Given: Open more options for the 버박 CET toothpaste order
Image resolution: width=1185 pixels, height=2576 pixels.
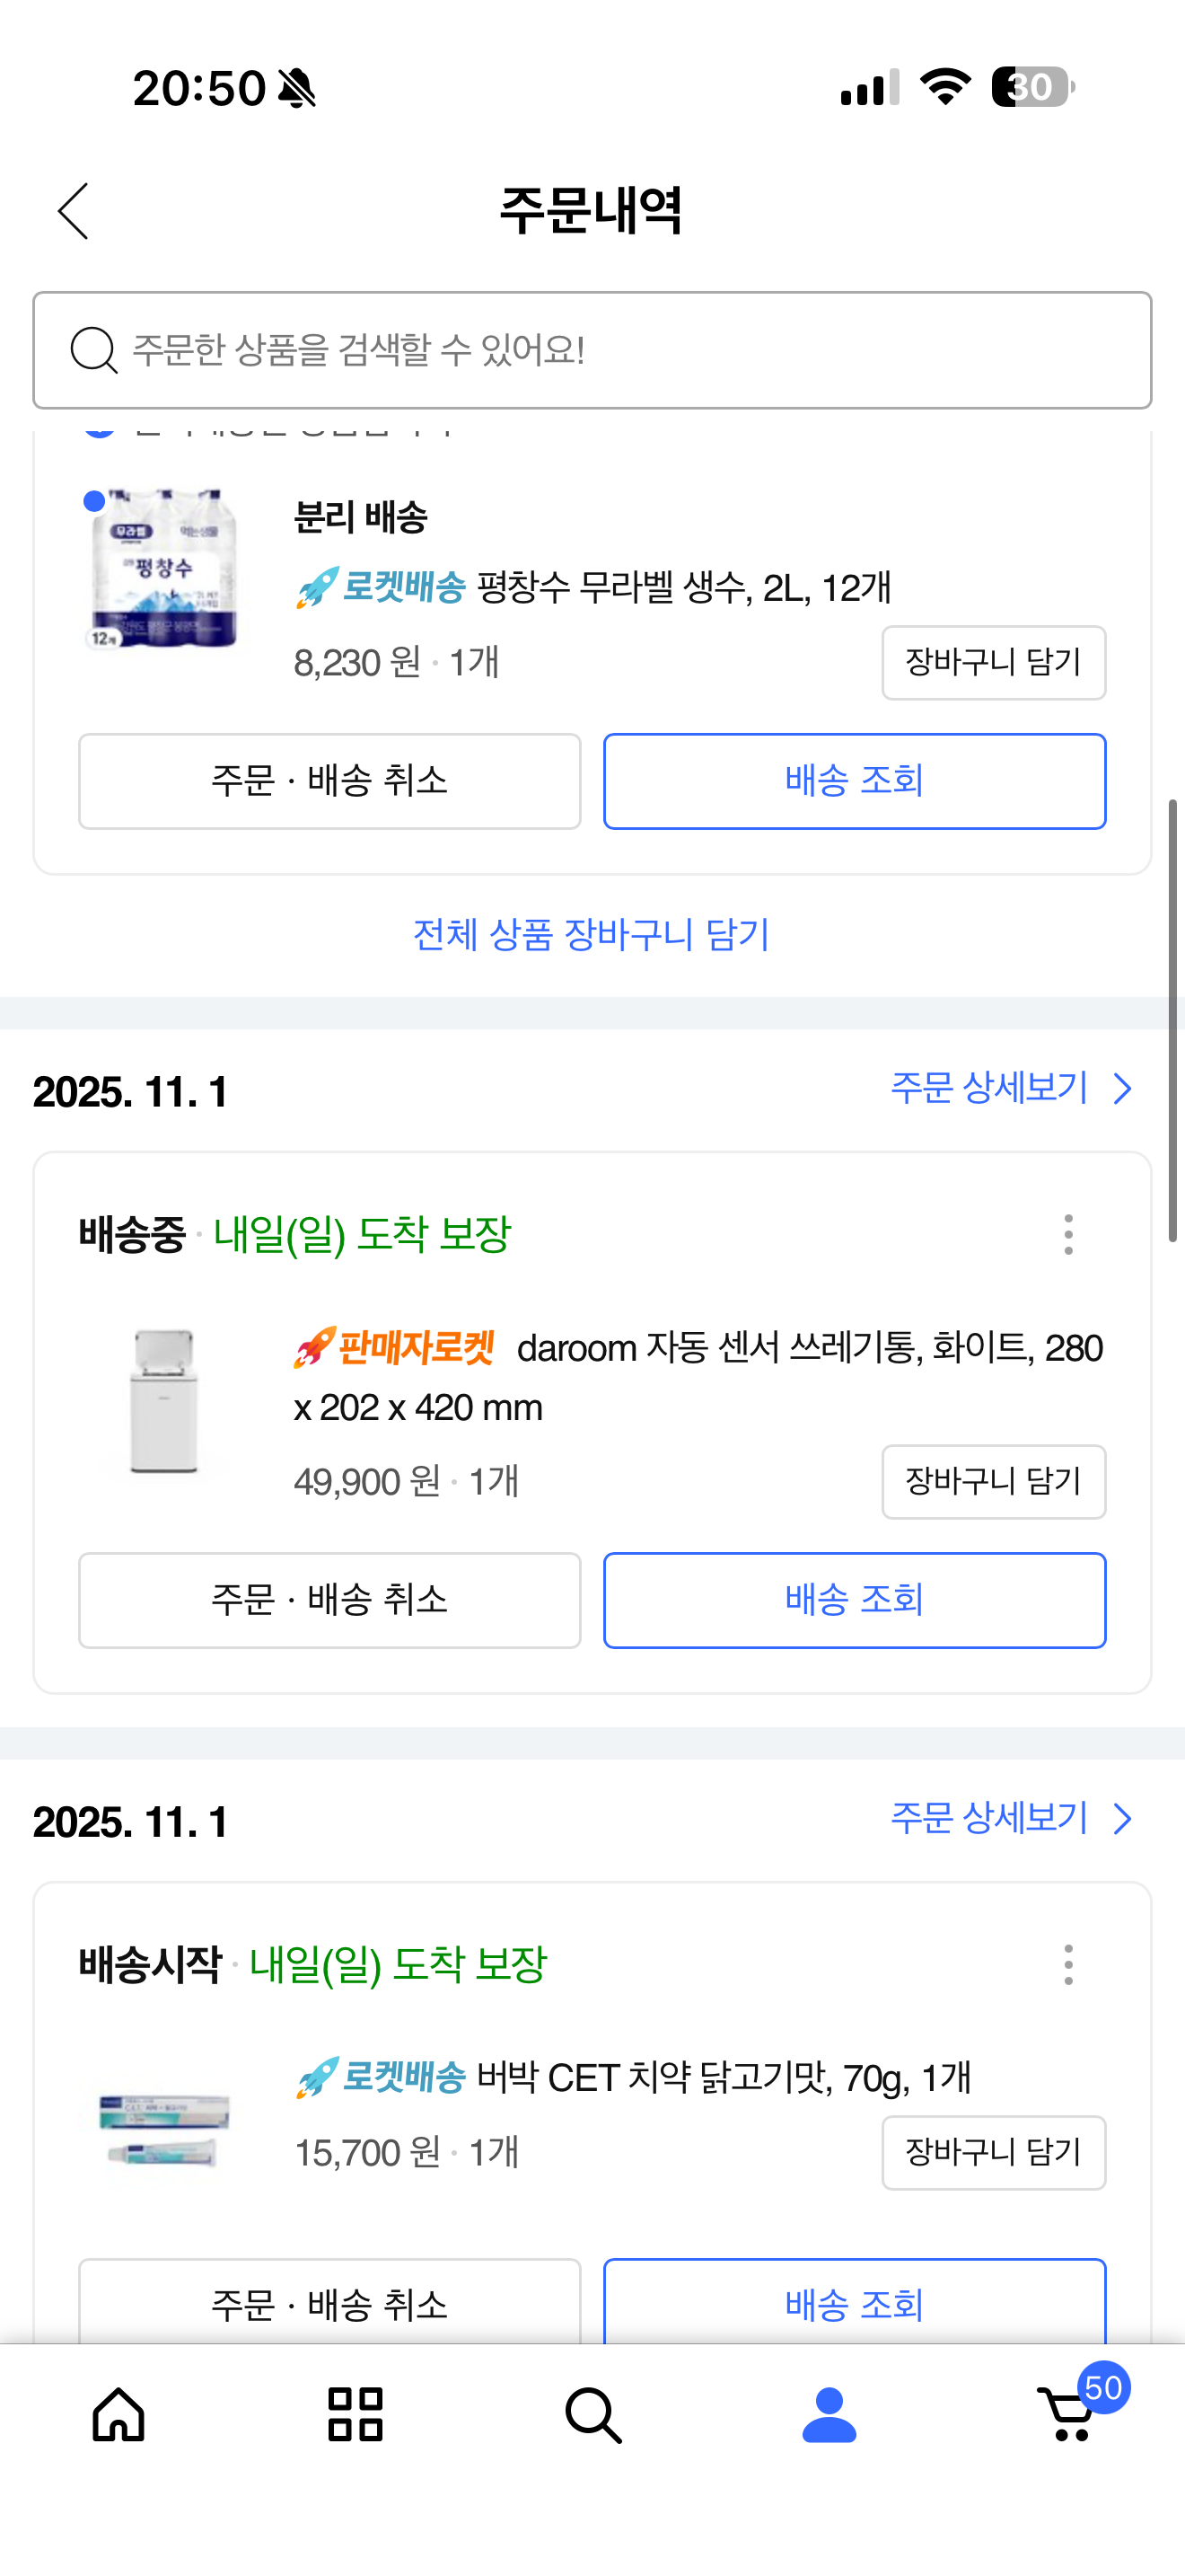Looking at the screenshot, I should [1068, 1965].
